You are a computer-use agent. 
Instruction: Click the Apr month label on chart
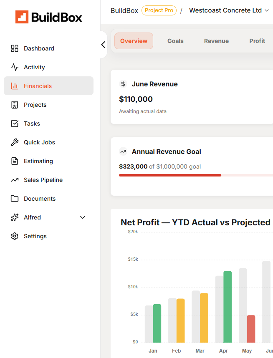point(223,350)
